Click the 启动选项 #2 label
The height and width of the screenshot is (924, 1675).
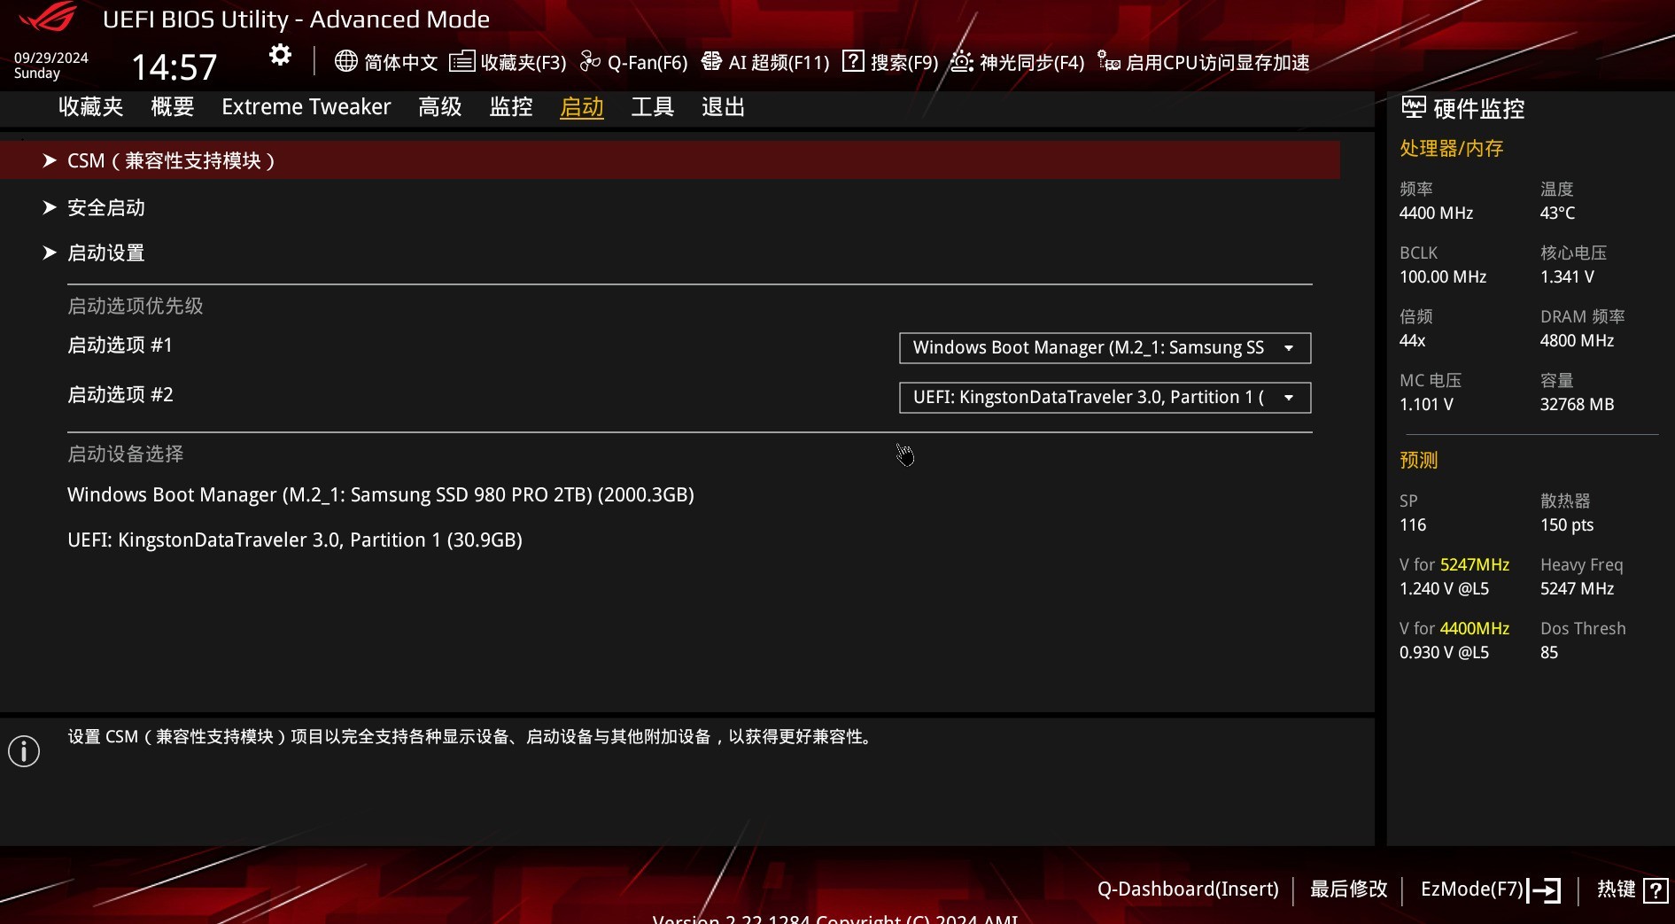click(120, 394)
